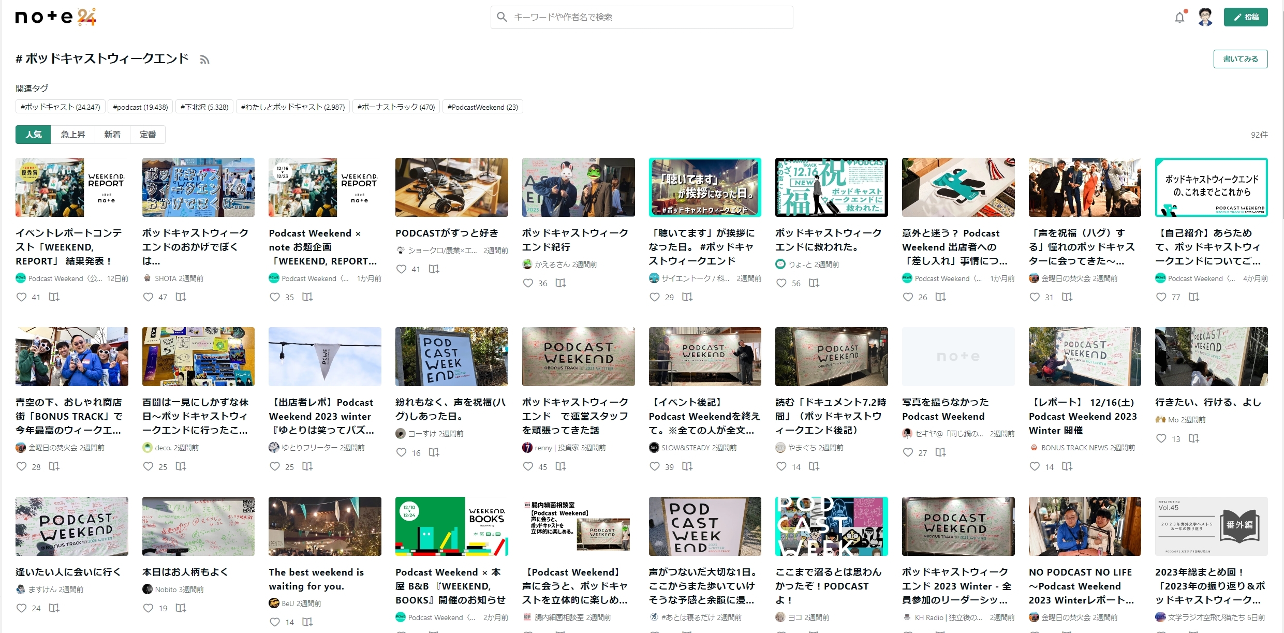
Task: Click the 投稿 post button
Action: pos(1245,17)
